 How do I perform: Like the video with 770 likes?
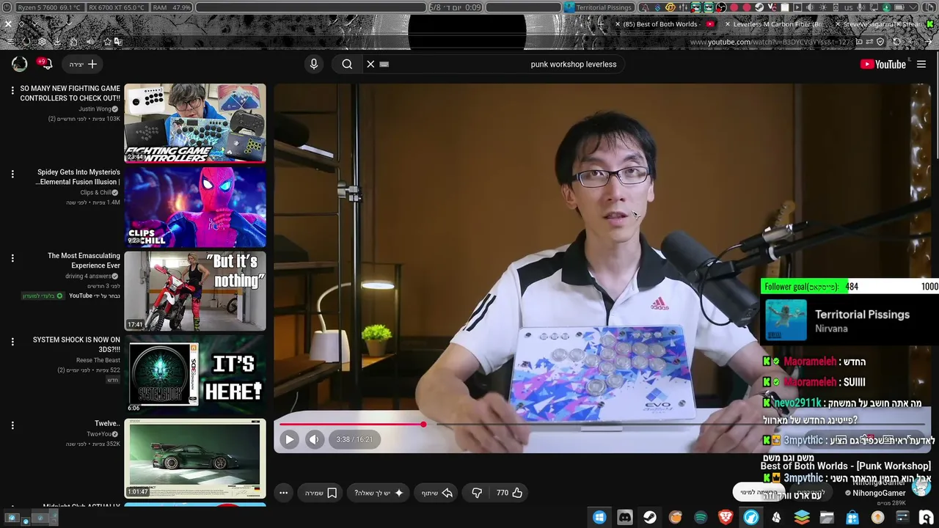(509, 493)
